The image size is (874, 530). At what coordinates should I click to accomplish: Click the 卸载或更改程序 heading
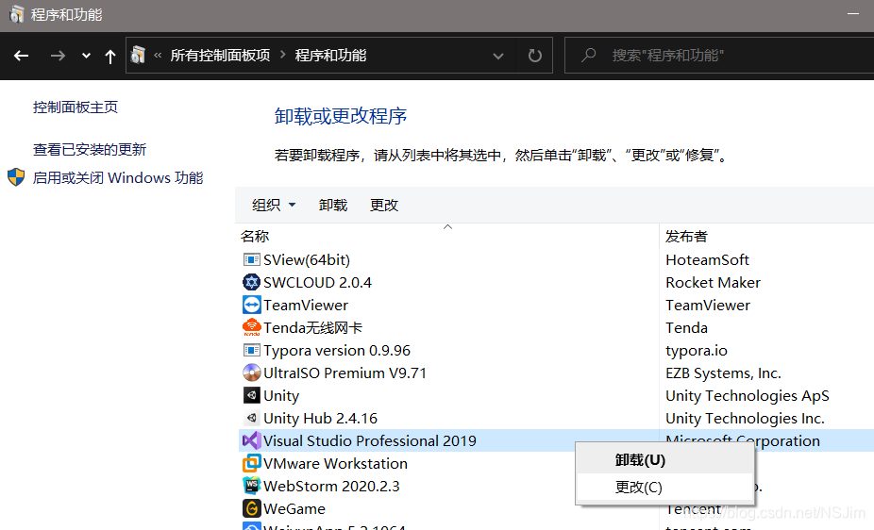pos(341,116)
